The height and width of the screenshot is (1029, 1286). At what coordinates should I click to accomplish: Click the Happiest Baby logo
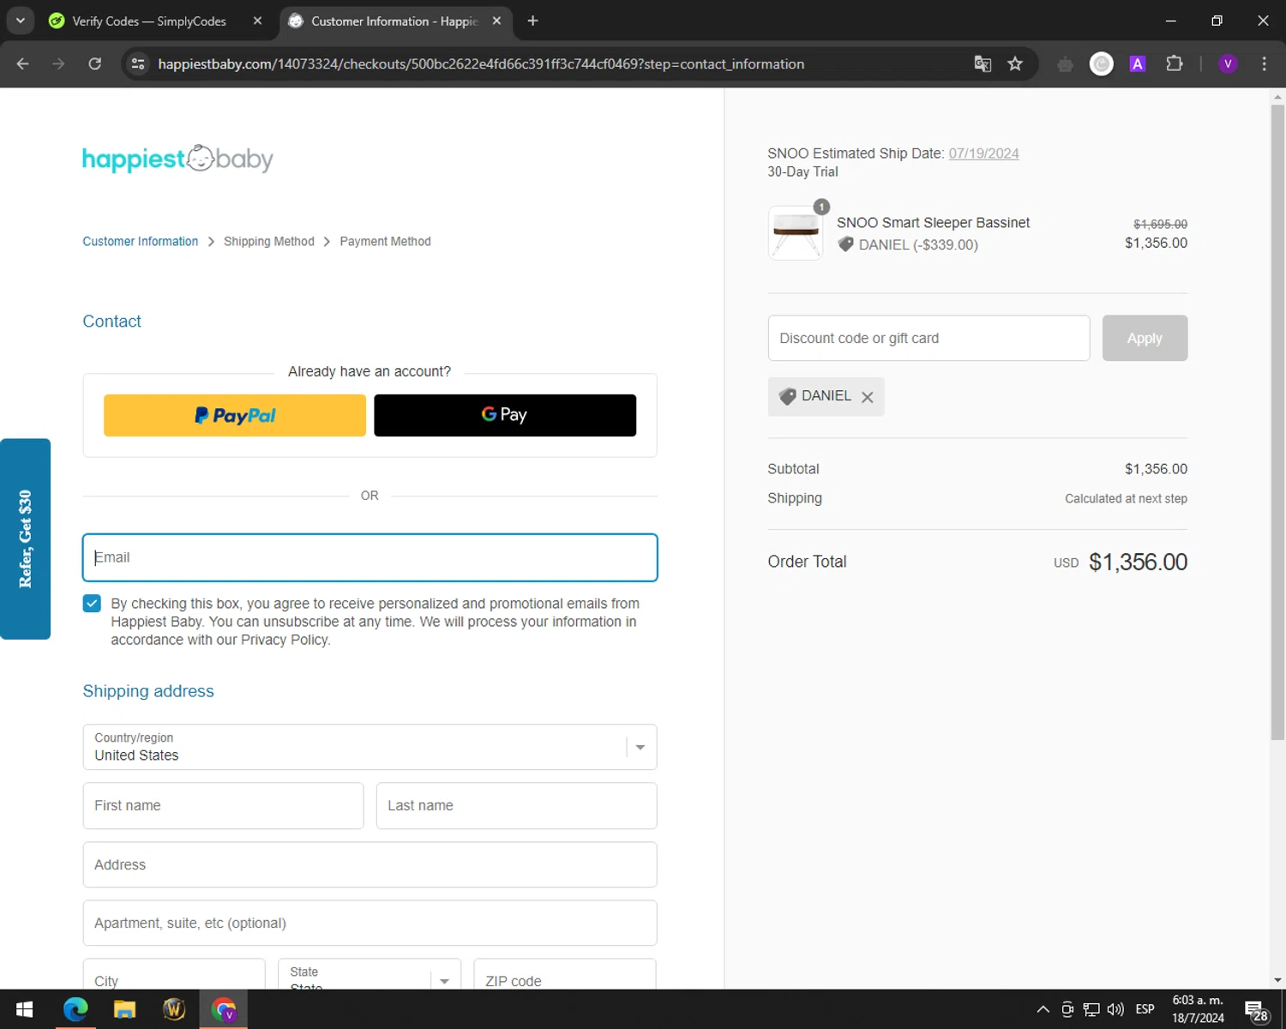click(177, 159)
